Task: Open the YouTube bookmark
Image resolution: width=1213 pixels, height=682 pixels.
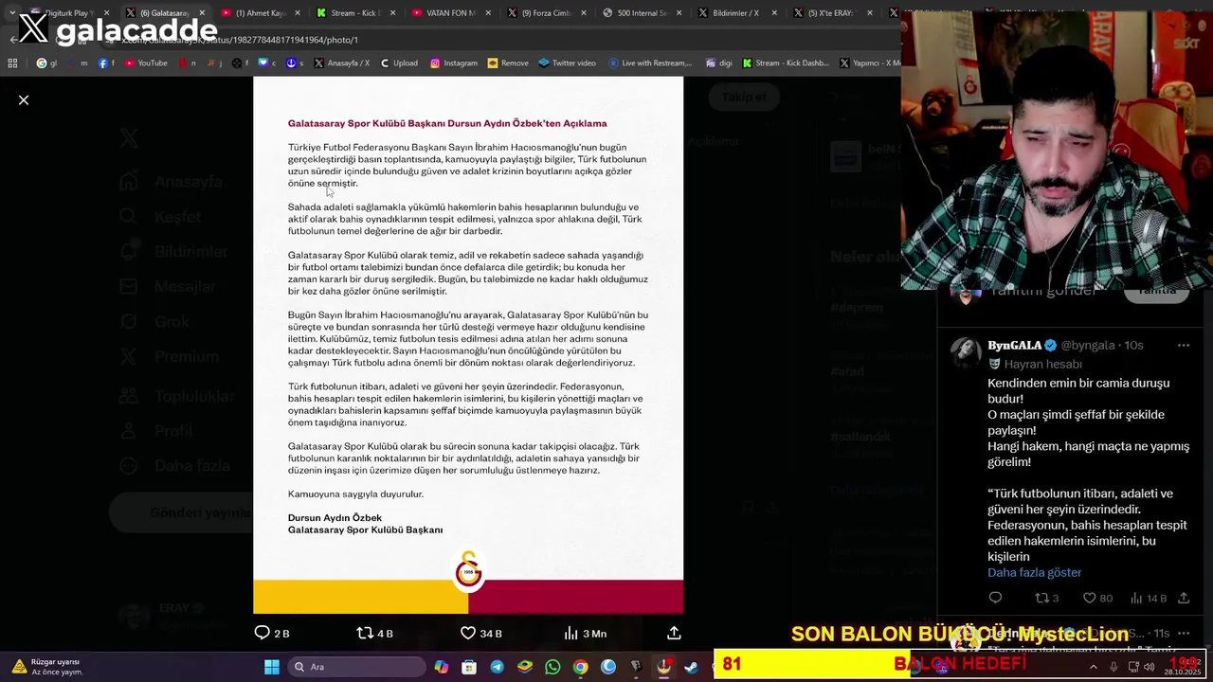Action: 145,63
